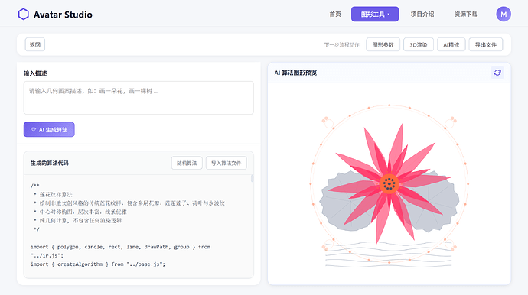The width and height of the screenshot is (528, 295).
Task: Open the user avatar M menu
Action: (504, 14)
